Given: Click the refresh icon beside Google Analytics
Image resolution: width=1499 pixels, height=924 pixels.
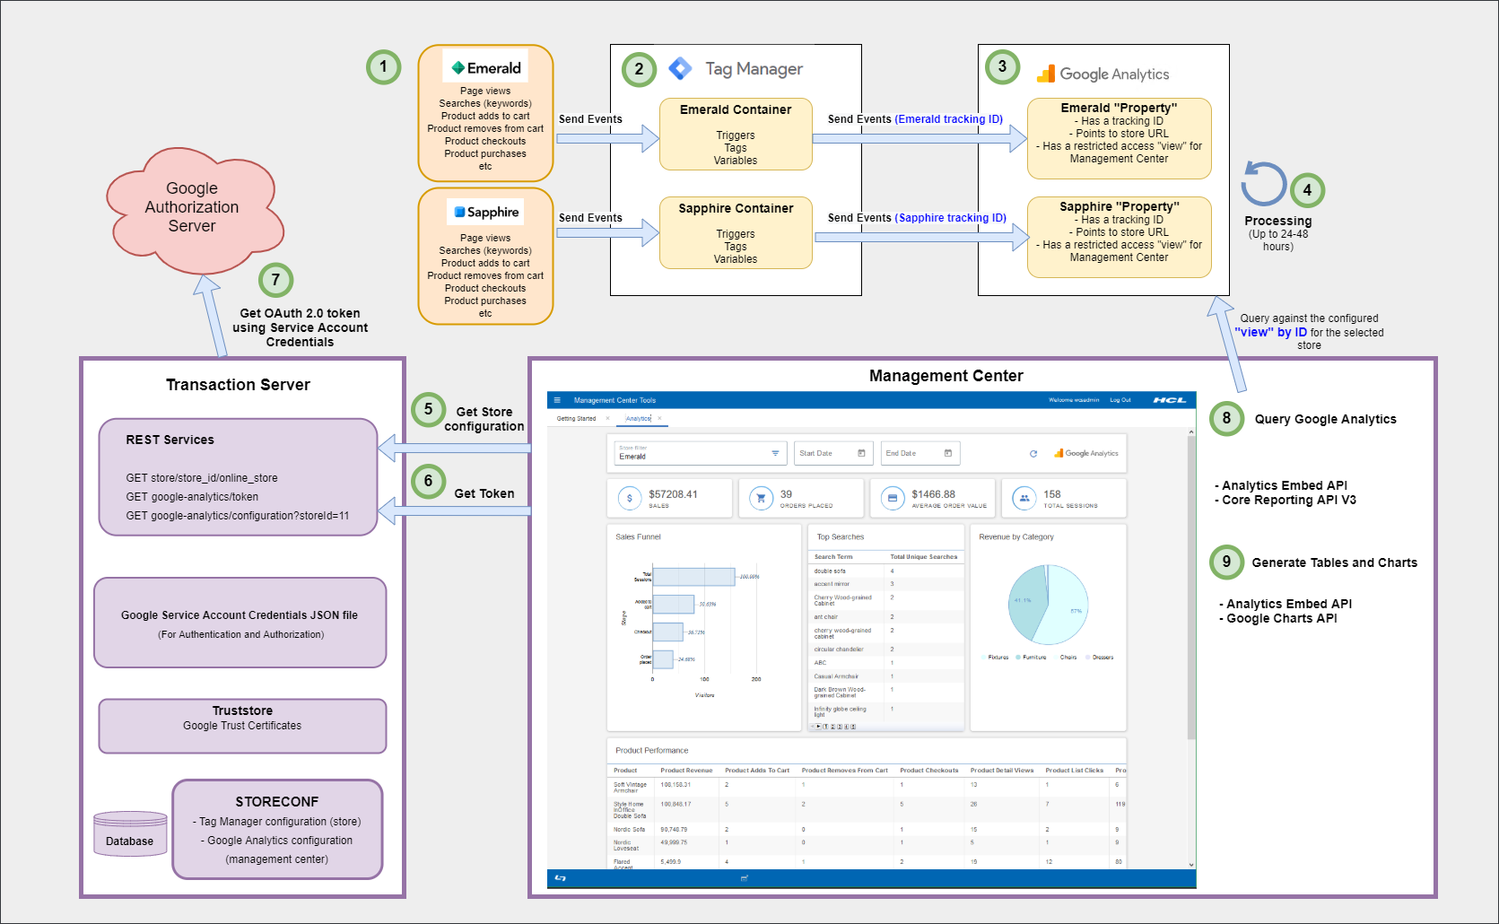Looking at the screenshot, I should tap(1033, 454).
